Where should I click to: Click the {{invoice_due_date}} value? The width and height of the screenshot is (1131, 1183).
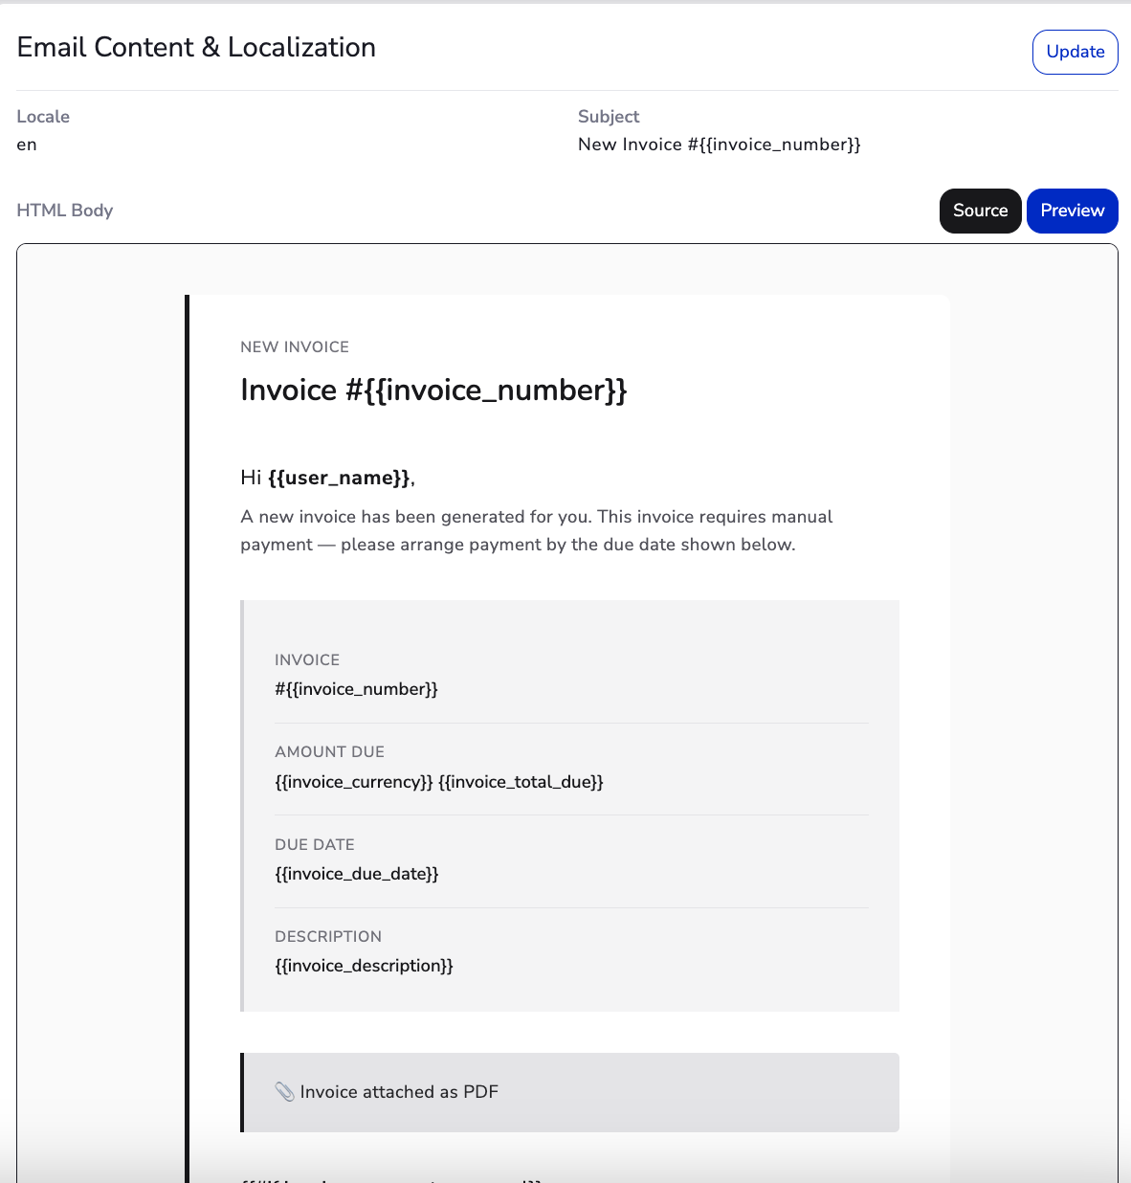point(357,874)
